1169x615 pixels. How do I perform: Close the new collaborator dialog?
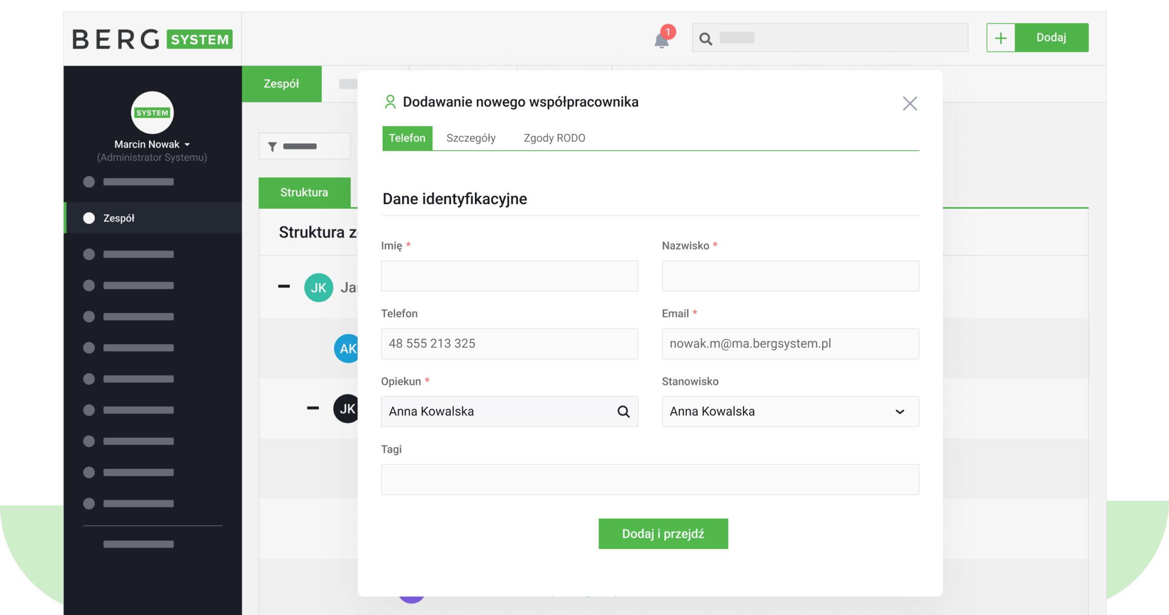tap(910, 104)
